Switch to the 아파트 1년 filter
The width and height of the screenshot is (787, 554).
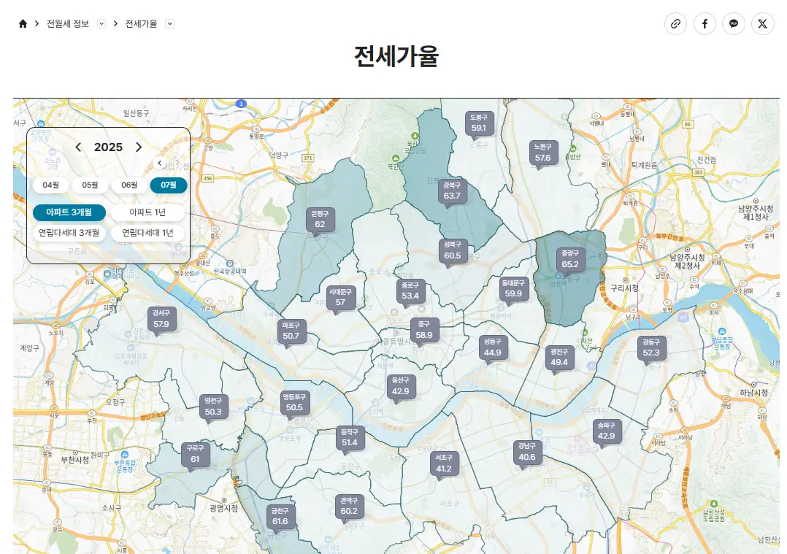coord(147,212)
